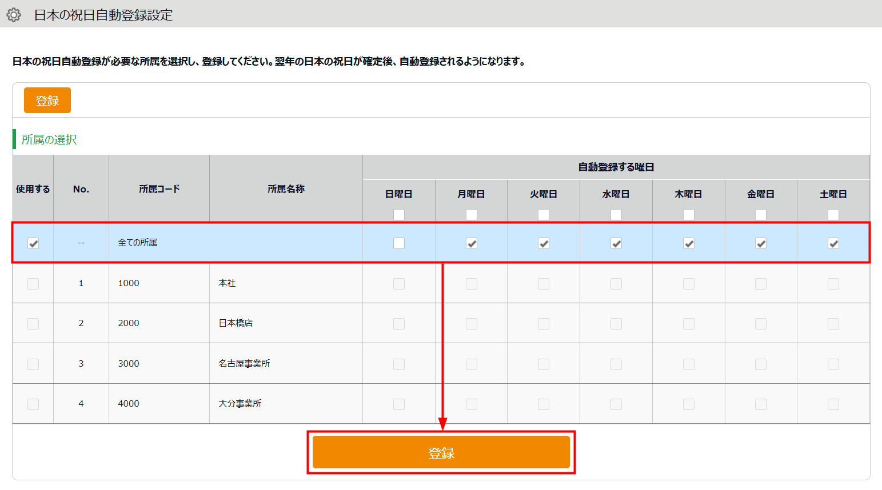Click the 大分事業所 name cell

click(x=240, y=403)
